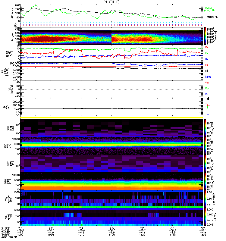Select the "Themis AE" legend label
The image size is (226, 241).
[211, 17]
